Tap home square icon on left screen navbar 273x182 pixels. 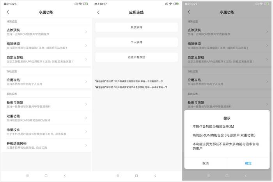click(x=46, y=176)
